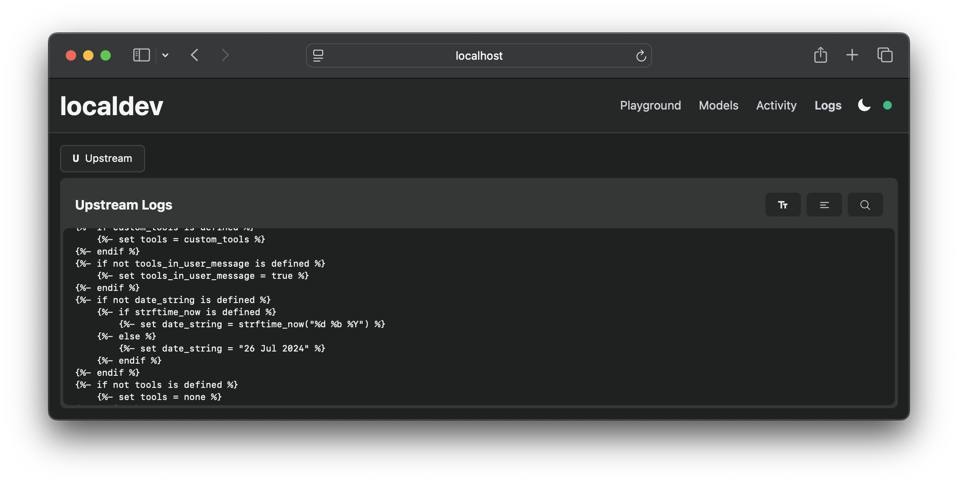Image resolution: width=958 pixels, height=484 pixels.
Task: Click the localdev title logo
Action: (x=112, y=106)
